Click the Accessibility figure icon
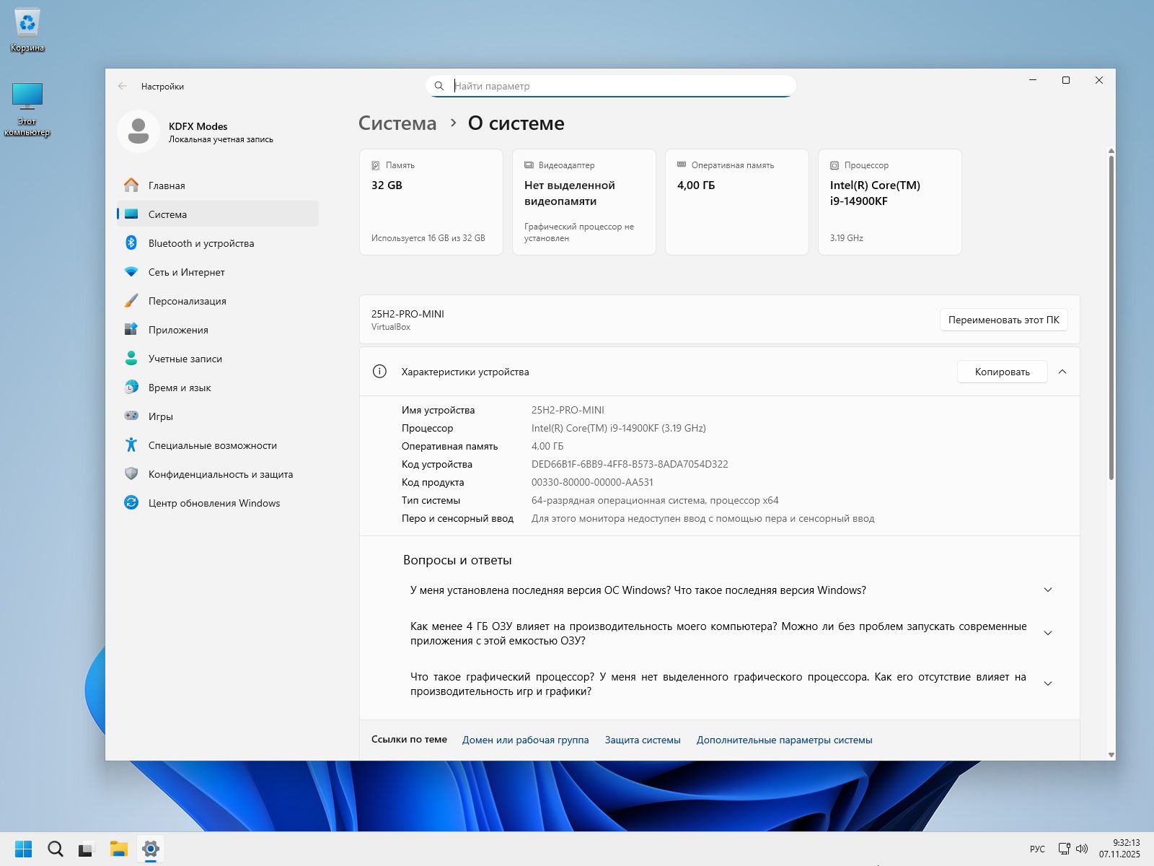 pyautogui.click(x=131, y=445)
